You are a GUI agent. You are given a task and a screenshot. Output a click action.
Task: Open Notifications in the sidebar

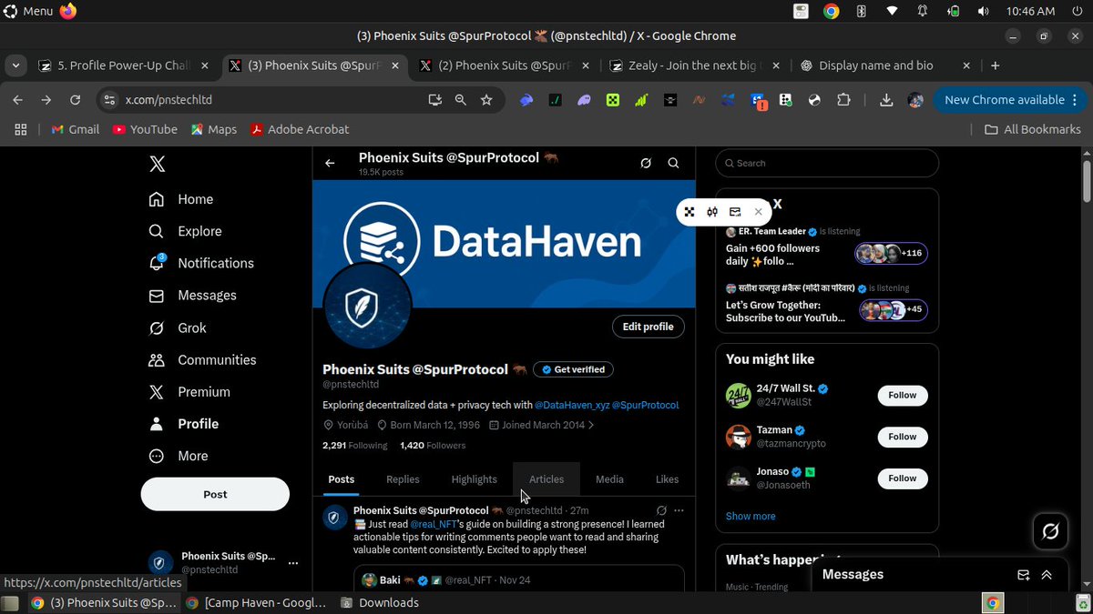click(201, 263)
